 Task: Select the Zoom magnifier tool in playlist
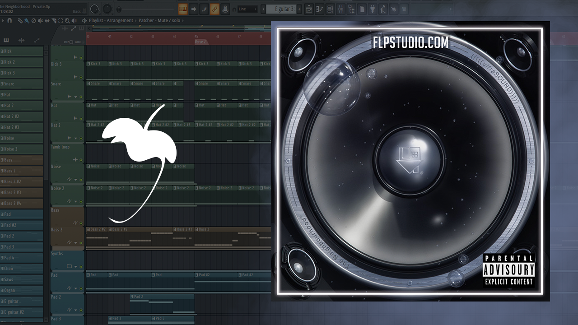(67, 21)
